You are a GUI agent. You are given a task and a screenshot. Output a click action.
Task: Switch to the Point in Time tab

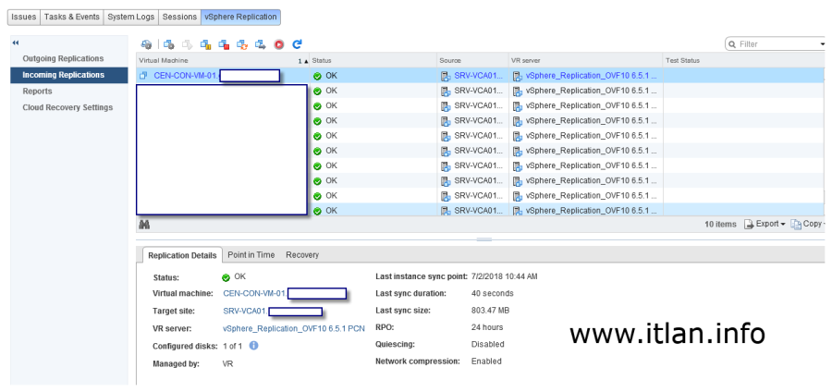(251, 254)
